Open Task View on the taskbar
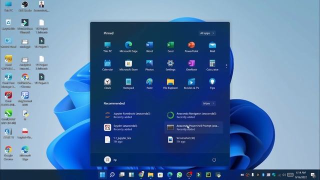The image size is (320, 180). pyautogui.click(x=122, y=174)
